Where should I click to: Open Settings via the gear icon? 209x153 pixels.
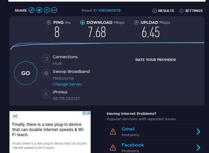[181, 11]
